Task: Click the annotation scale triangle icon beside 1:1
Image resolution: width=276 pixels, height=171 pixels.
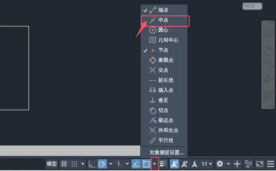Action: (195, 164)
